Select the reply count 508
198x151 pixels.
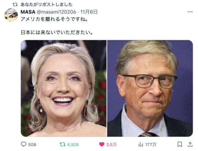click(x=32, y=144)
